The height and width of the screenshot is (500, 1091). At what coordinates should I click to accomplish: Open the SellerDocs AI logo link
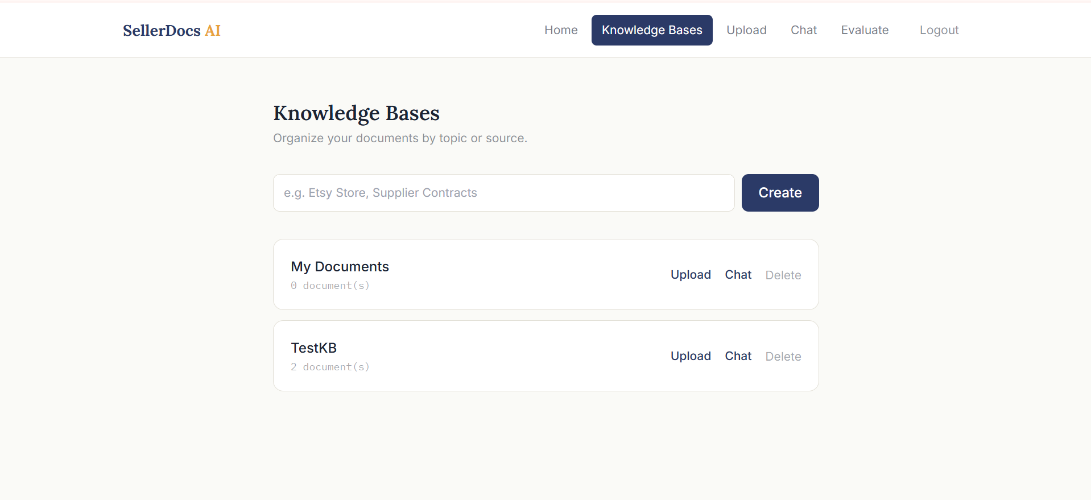(x=172, y=30)
